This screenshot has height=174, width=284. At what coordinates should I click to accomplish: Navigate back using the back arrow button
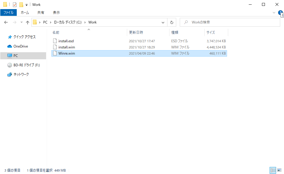[6, 22]
